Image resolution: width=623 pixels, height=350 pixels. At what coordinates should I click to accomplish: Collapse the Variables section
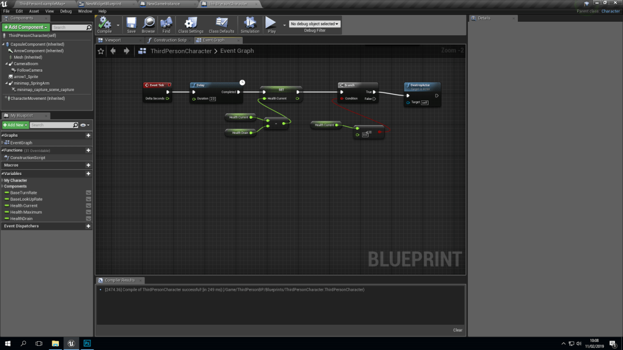(x=2, y=173)
